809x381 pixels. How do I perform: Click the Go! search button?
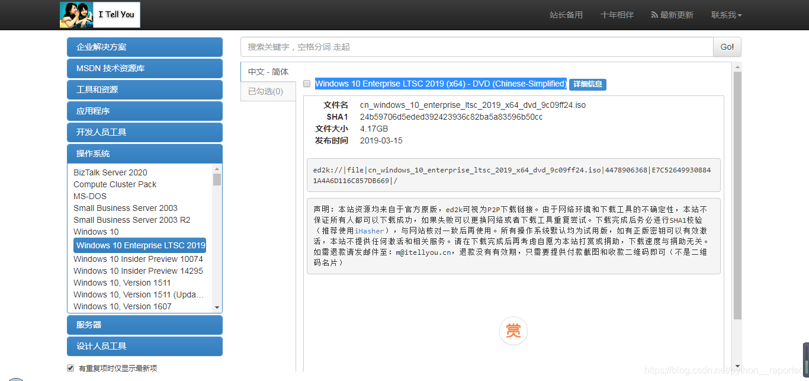click(727, 47)
